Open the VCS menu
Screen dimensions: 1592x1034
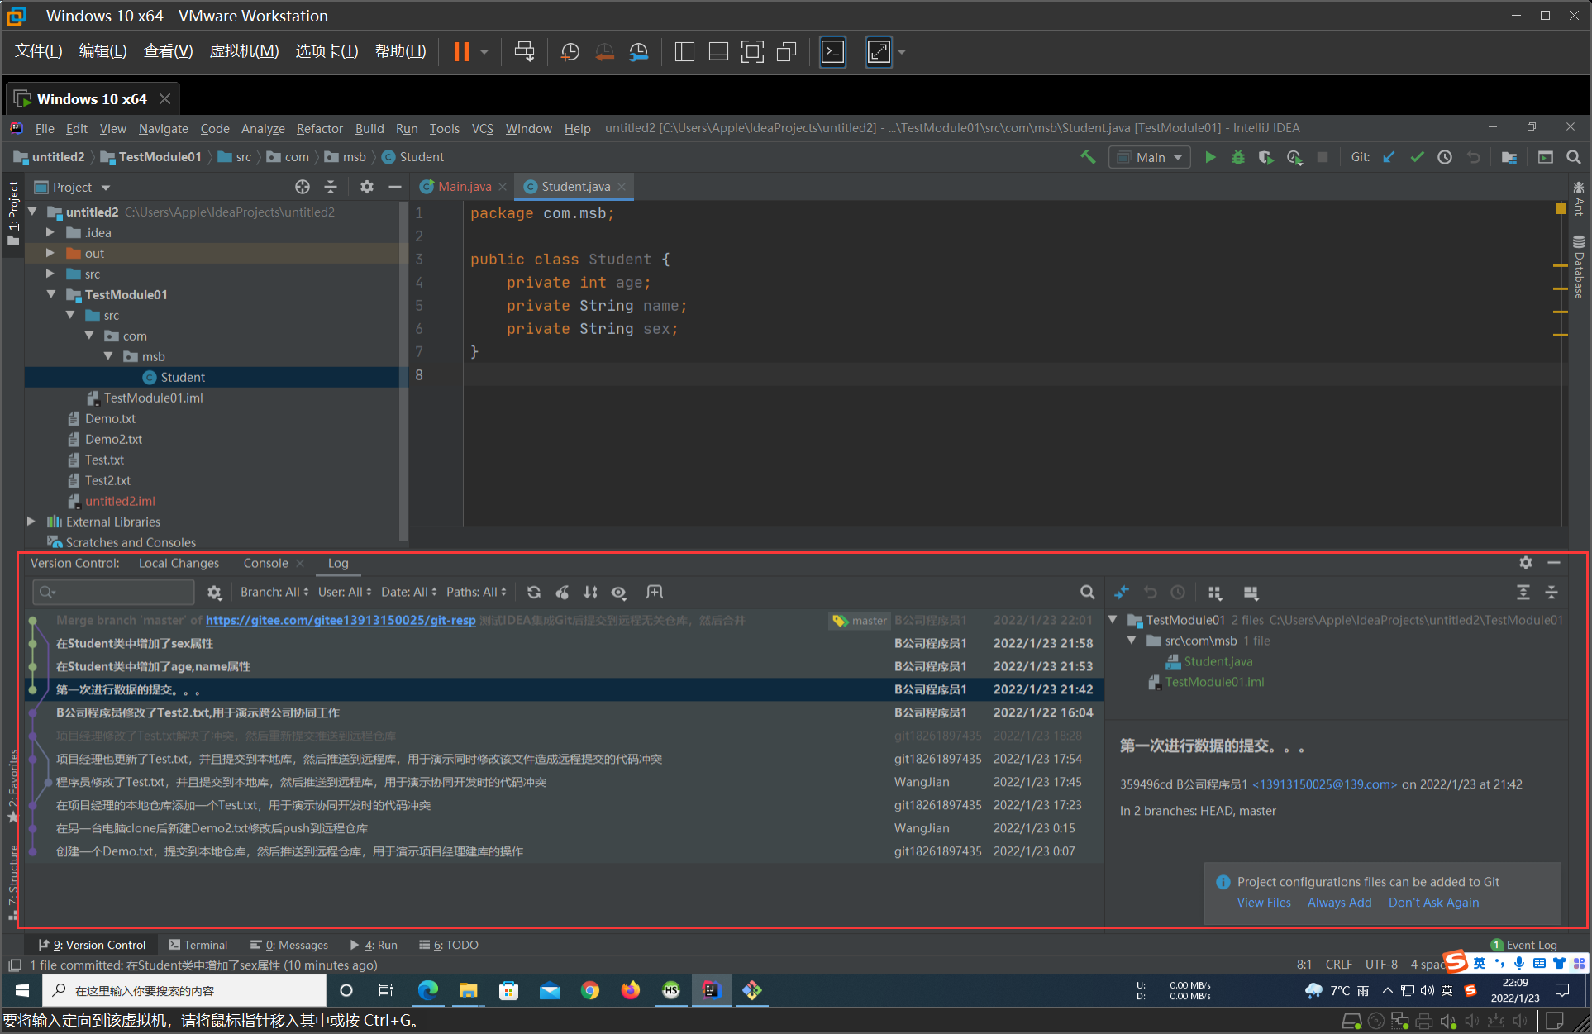pos(483,128)
